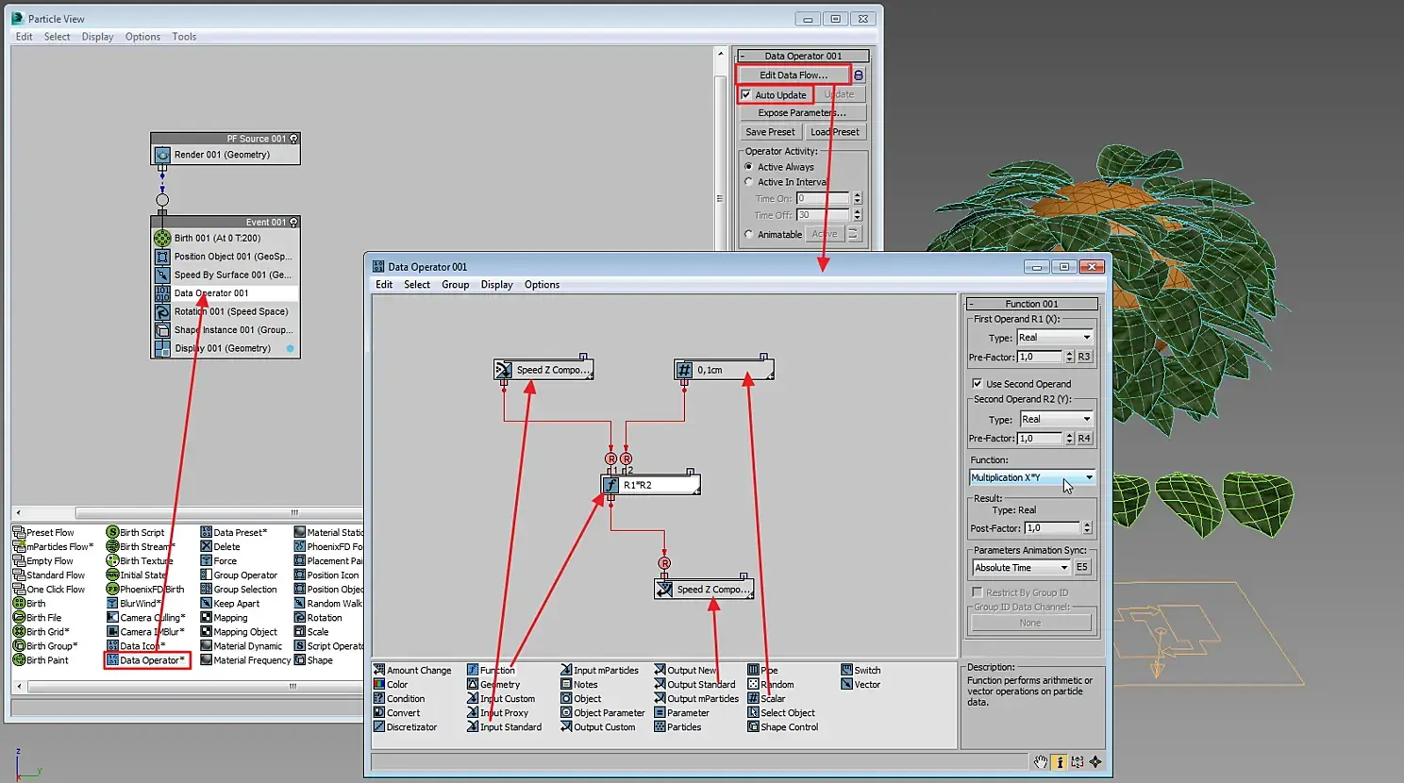Select the Keep Apart operator icon
Image resolution: width=1404 pixels, height=783 pixels.
tap(206, 603)
